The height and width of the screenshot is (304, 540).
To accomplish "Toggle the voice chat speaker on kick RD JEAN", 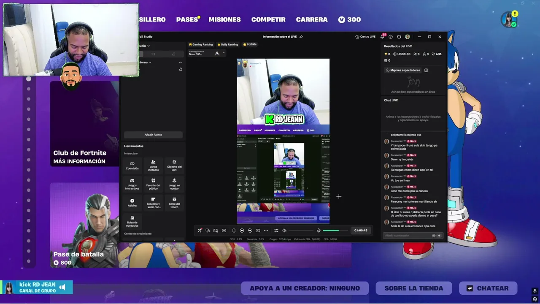I will (62, 287).
